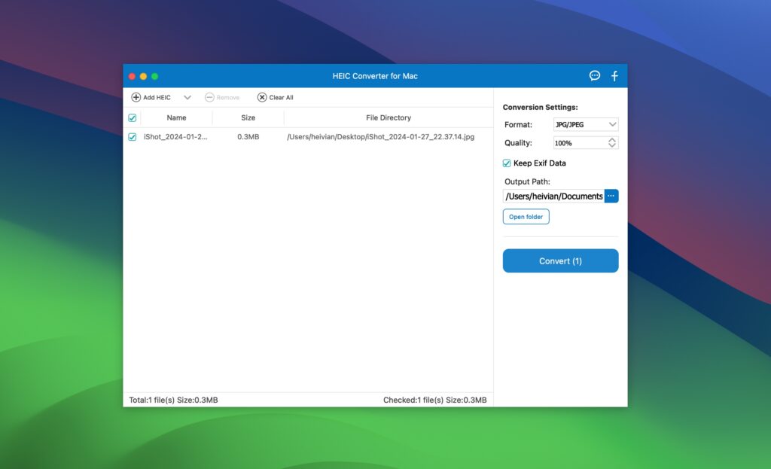The image size is (771, 469).
Task: Toggle the select-all checkbox in the list header
Action: (x=133, y=117)
